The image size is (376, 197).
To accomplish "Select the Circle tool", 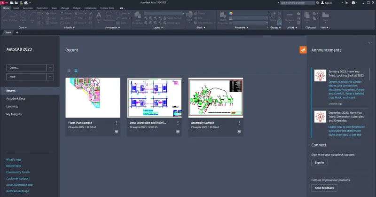I will (23, 16).
